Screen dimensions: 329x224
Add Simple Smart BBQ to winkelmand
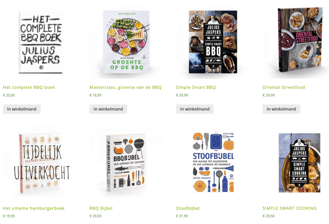tap(195, 109)
